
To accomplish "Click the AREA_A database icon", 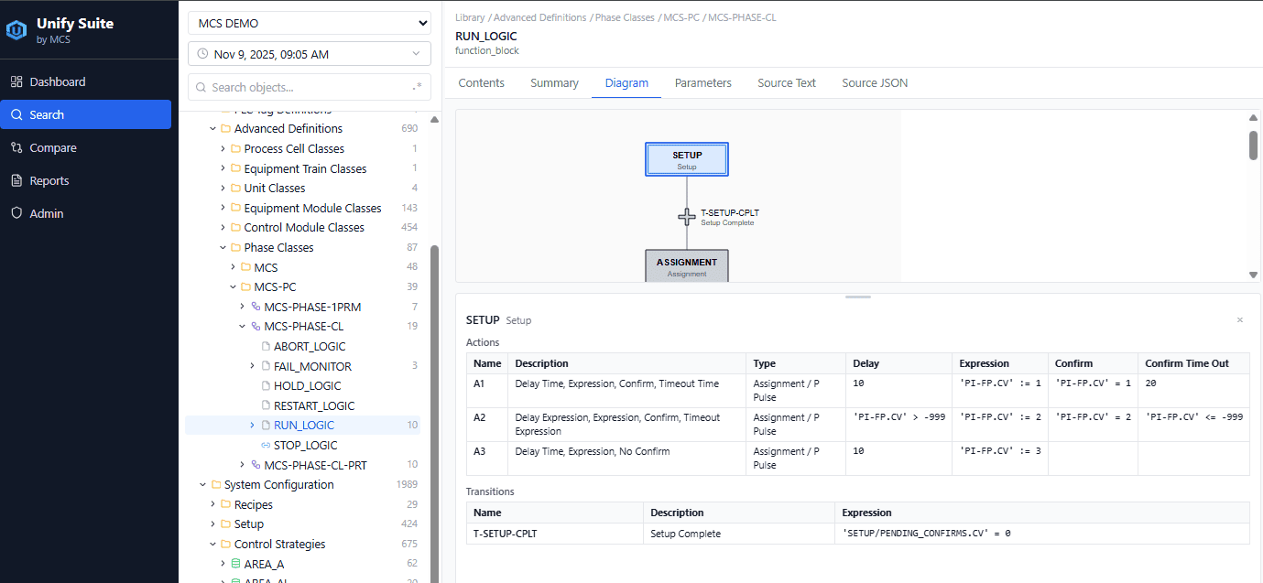I will tap(236, 564).
